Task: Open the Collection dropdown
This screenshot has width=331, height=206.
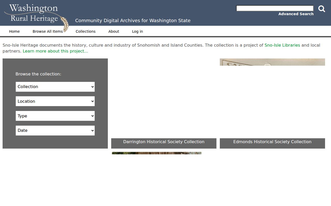Action: click(x=55, y=87)
